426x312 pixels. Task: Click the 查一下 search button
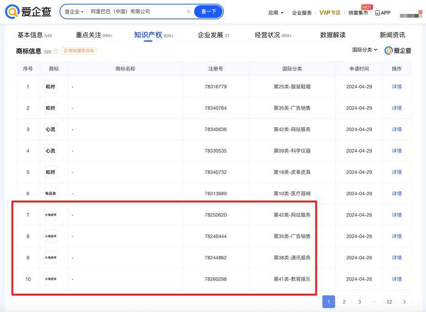(x=208, y=12)
